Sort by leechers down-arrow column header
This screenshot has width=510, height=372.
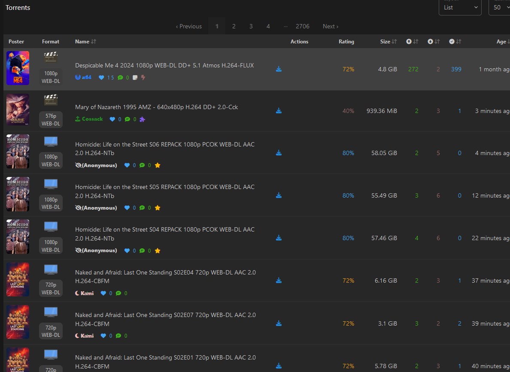[434, 42]
